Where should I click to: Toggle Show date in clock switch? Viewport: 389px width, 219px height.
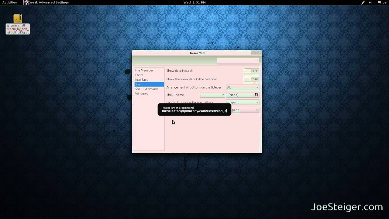(251, 71)
